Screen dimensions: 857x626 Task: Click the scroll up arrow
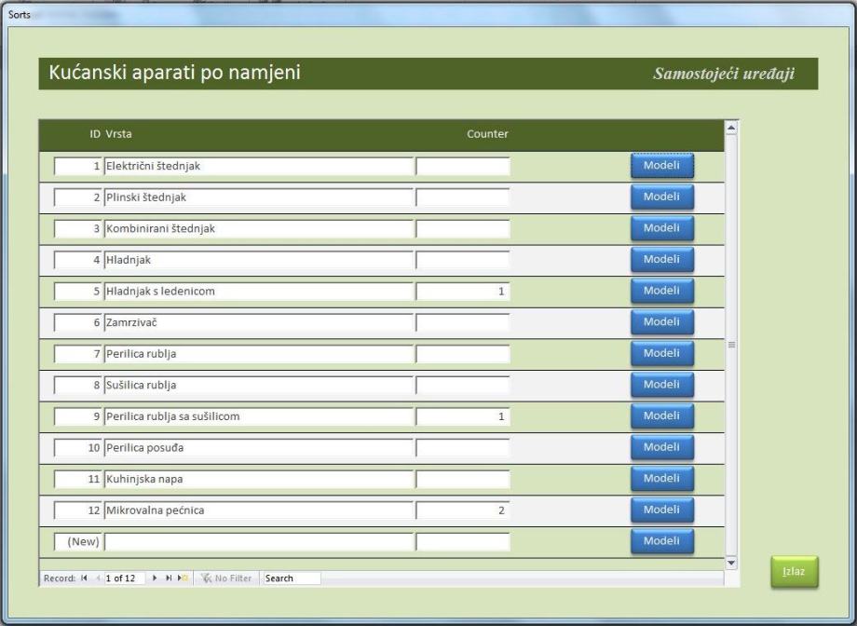point(730,128)
